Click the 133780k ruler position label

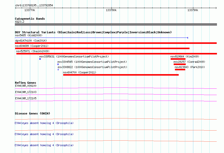pos(111,10)
